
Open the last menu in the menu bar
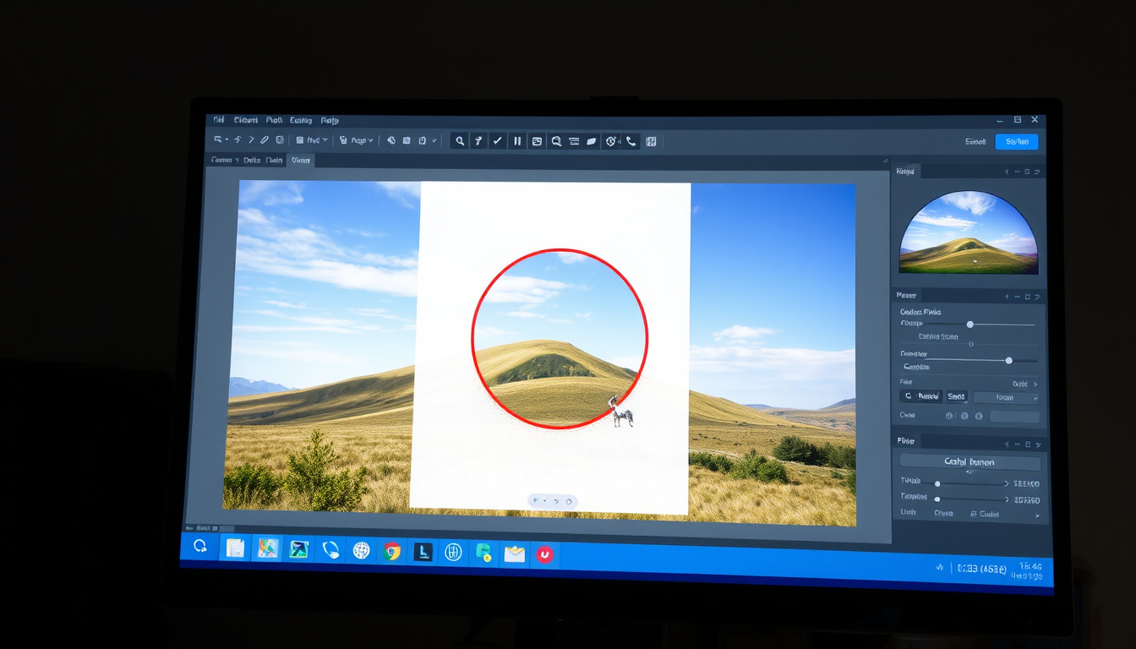(x=330, y=121)
